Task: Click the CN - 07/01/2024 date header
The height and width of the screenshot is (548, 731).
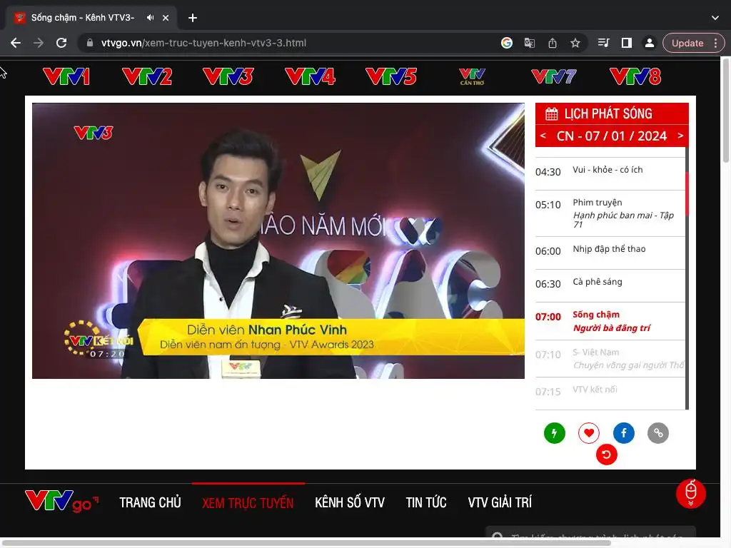Action: pos(611,136)
